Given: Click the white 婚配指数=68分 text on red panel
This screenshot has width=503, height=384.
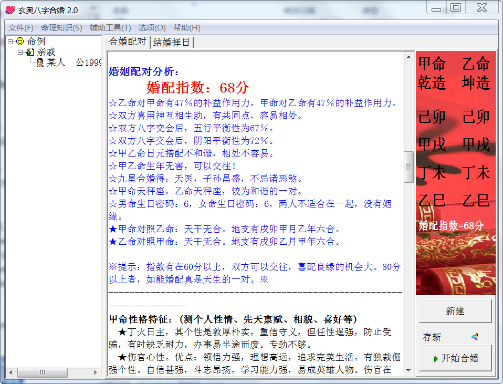Looking at the screenshot, I should pos(451,225).
